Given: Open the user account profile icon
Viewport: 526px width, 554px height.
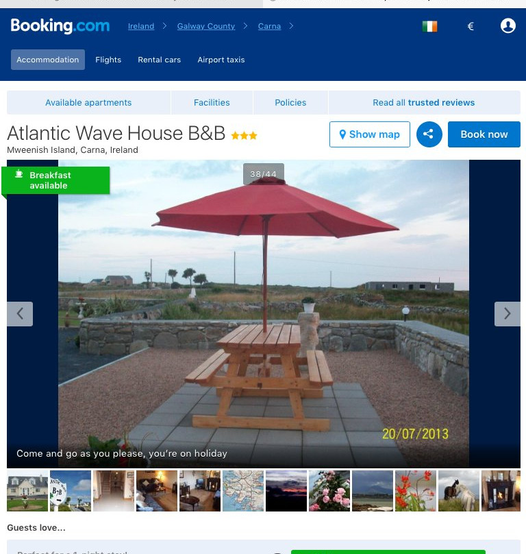Looking at the screenshot, I should click(508, 26).
